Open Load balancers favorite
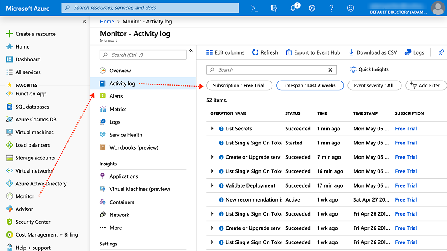The width and height of the screenshot is (447, 251). 28,145
